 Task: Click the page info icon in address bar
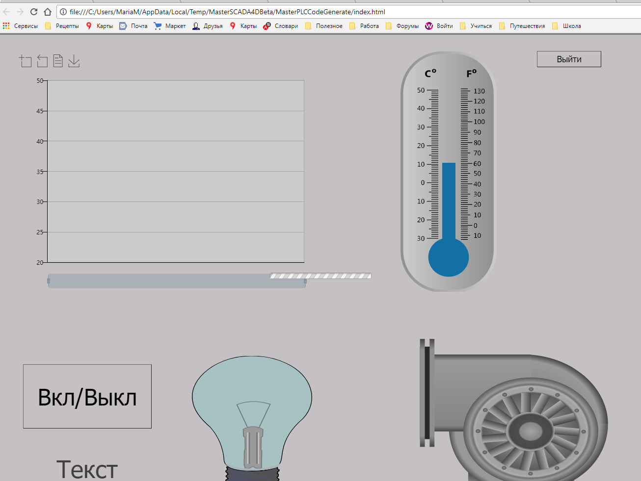63,12
